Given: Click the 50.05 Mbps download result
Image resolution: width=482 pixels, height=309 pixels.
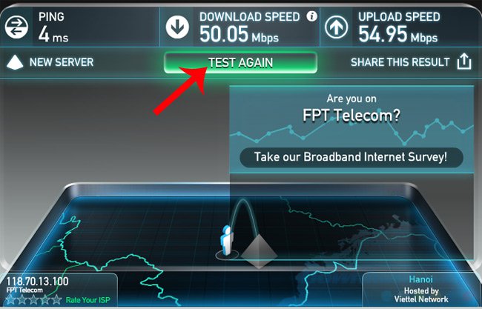Looking at the screenshot, I should tap(239, 34).
